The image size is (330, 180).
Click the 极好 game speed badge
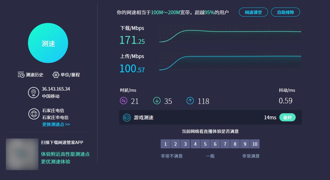click(x=287, y=118)
